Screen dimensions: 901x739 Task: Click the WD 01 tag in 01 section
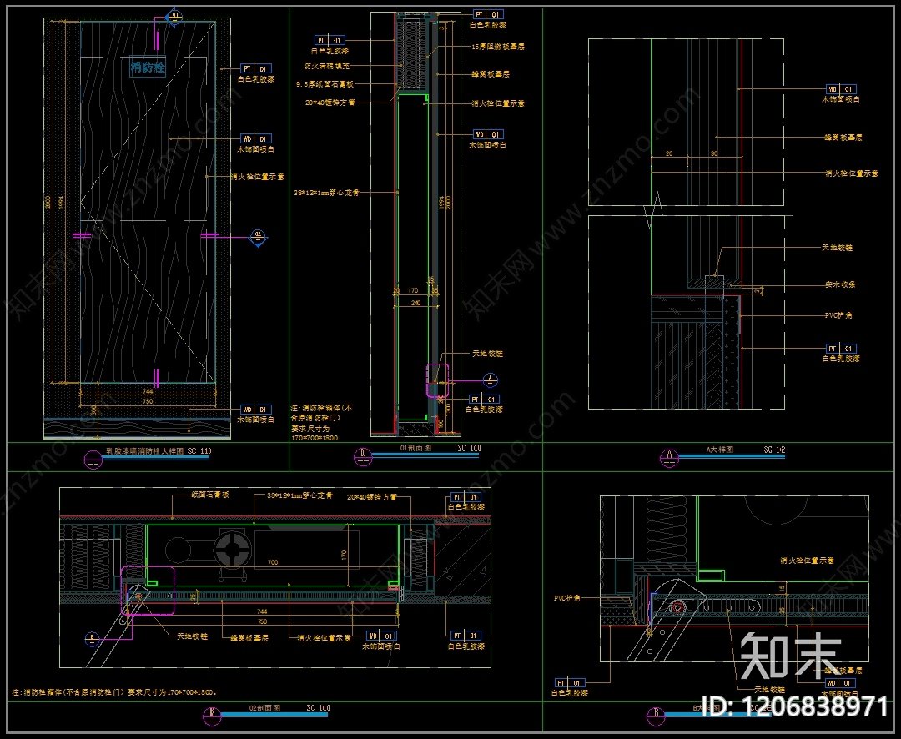click(x=488, y=134)
